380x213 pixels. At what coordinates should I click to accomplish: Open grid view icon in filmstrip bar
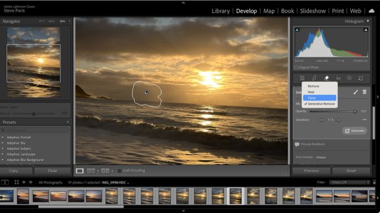[17, 182]
